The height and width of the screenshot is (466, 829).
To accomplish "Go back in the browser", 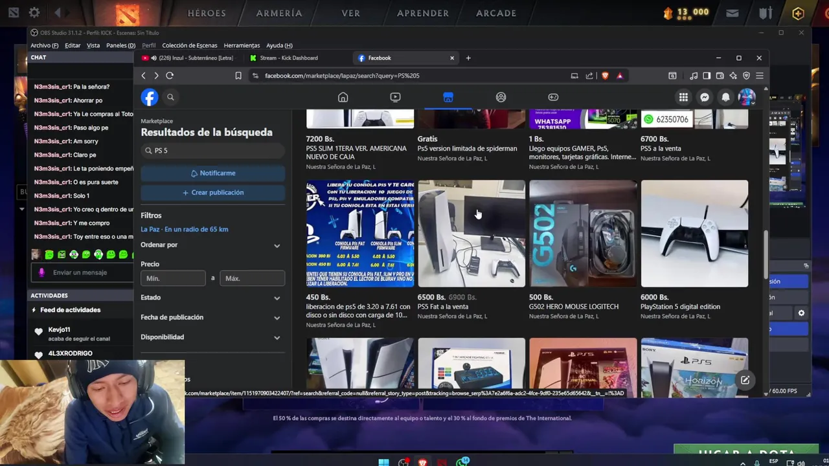I will click(x=143, y=76).
